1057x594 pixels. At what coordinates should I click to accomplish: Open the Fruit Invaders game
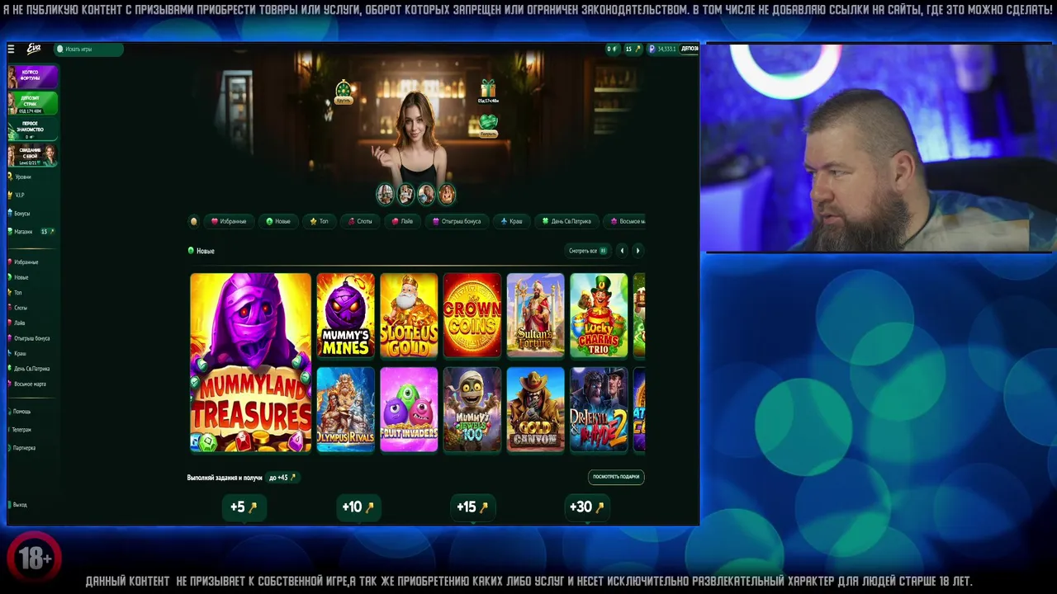click(x=409, y=409)
